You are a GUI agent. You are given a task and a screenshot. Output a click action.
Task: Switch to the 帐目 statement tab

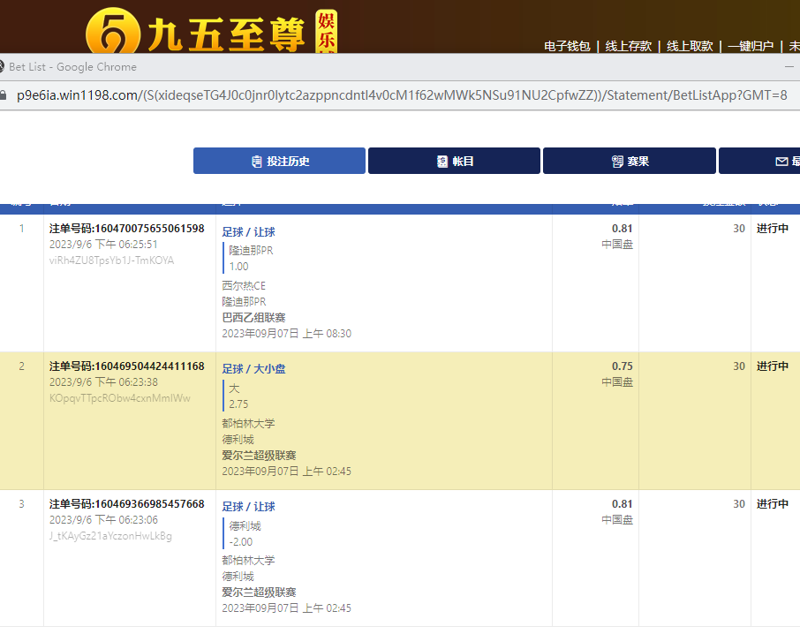(x=454, y=161)
